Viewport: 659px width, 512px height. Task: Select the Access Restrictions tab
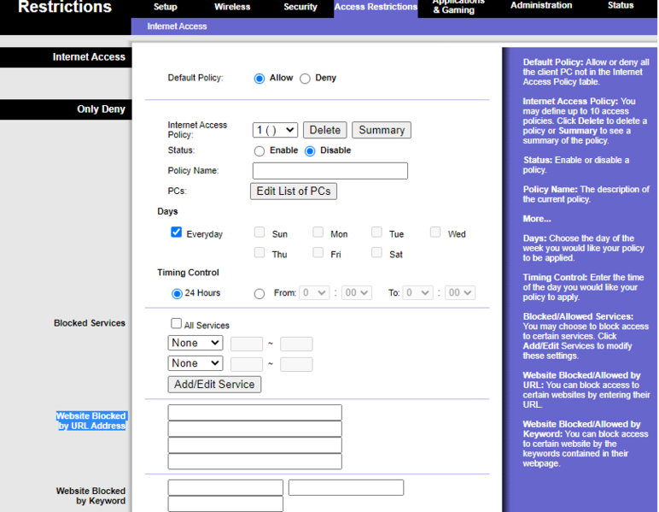coord(376,7)
